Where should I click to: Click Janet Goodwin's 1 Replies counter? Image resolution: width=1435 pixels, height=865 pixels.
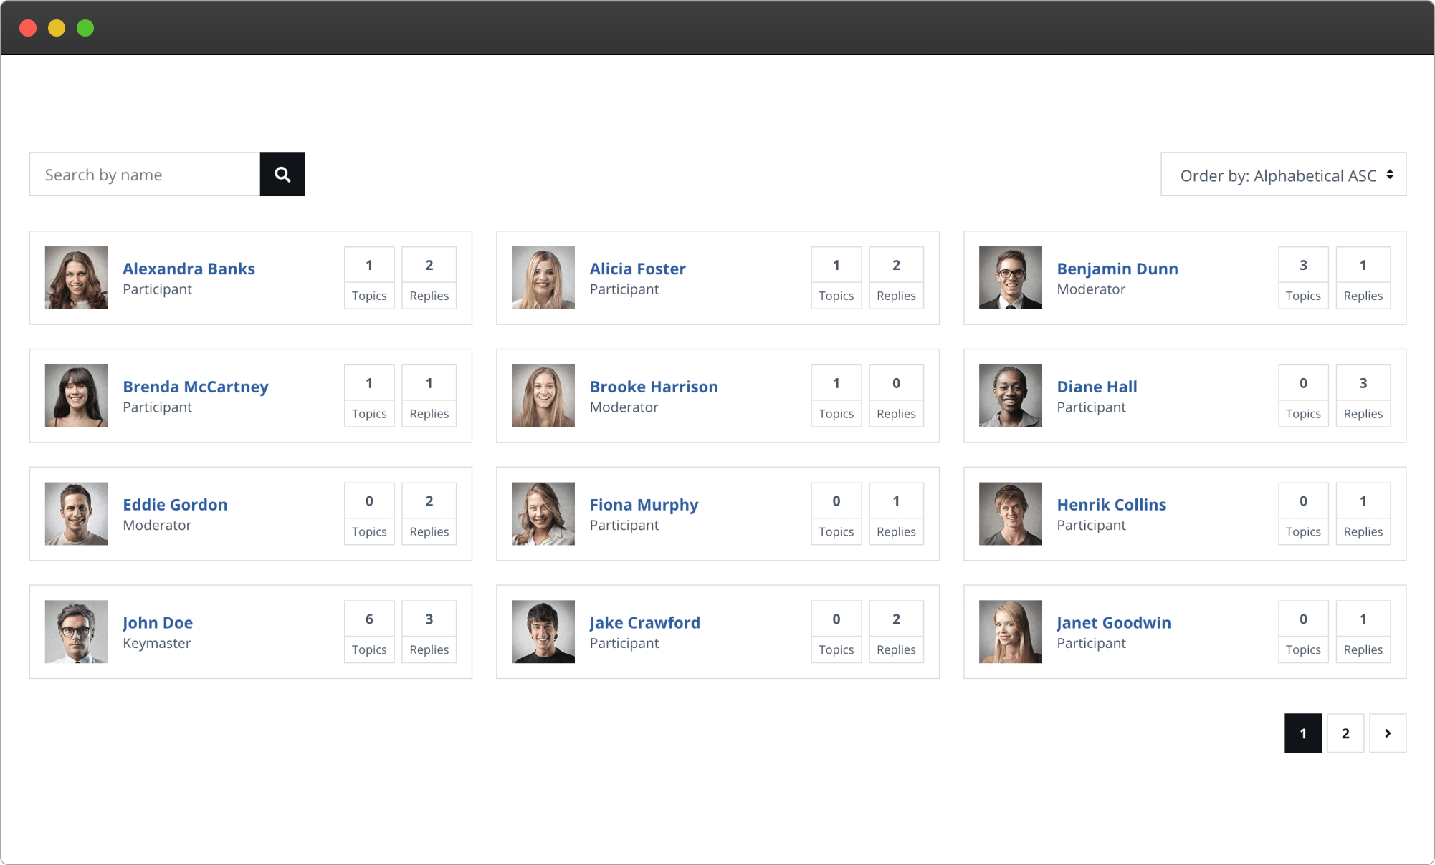tap(1363, 632)
